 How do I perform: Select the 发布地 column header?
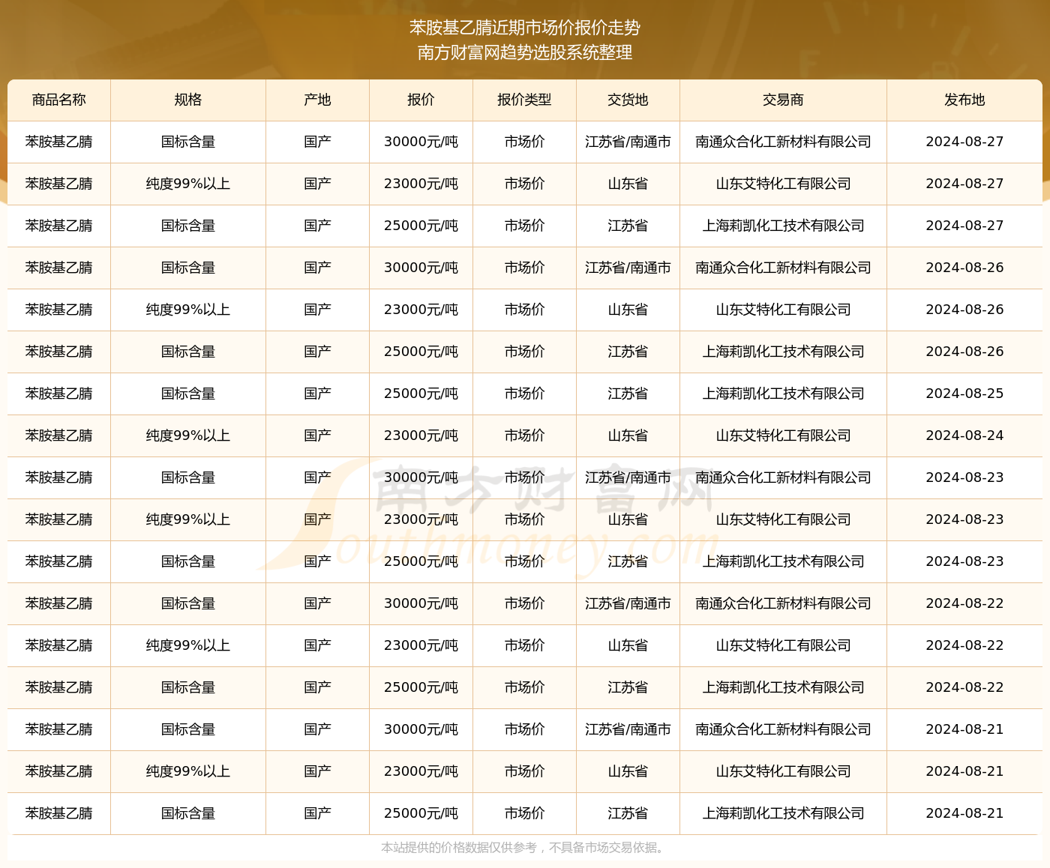[x=964, y=100]
